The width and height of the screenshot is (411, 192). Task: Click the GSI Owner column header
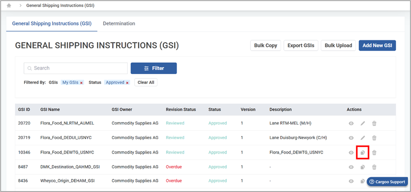(x=122, y=110)
